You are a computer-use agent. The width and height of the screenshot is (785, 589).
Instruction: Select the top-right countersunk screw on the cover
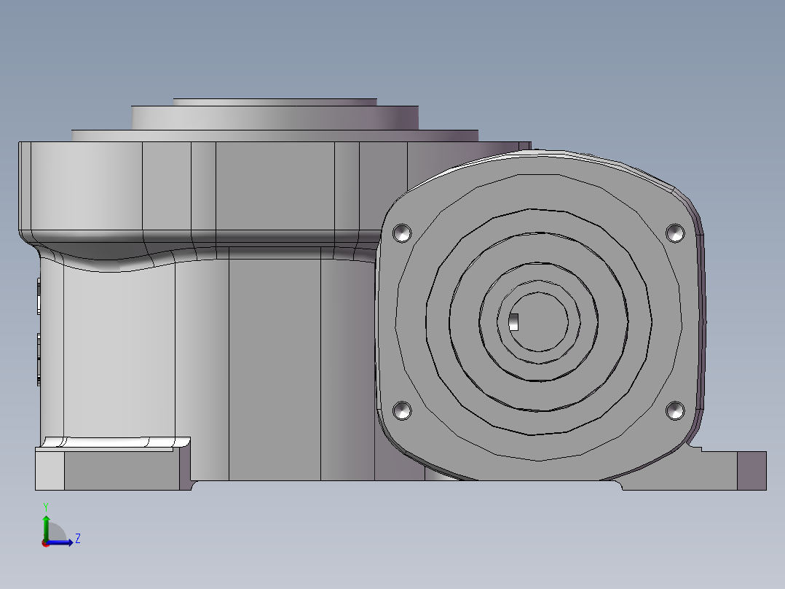676,233
